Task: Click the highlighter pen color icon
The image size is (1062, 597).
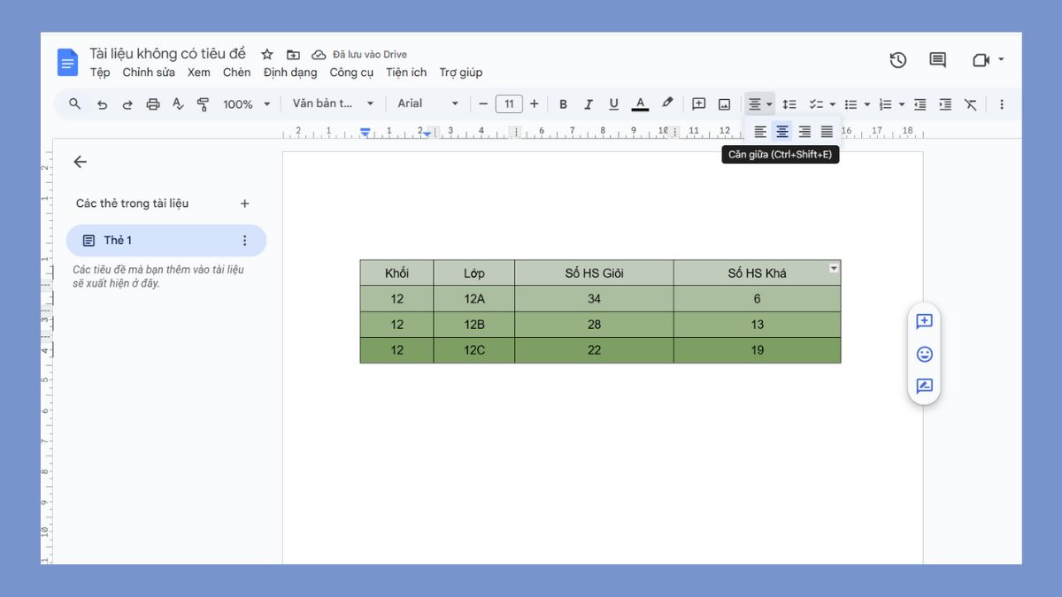Action: click(667, 103)
